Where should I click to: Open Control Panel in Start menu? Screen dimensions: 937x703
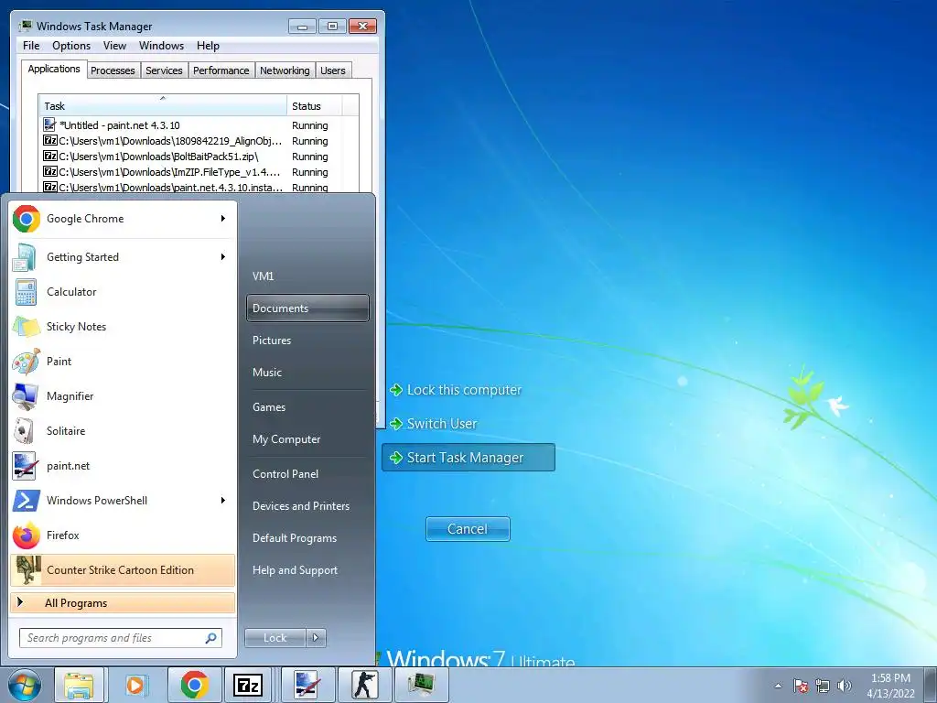[x=307, y=474]
